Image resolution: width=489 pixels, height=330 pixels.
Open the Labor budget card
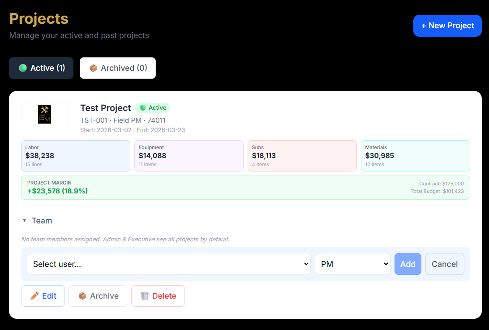76,155
